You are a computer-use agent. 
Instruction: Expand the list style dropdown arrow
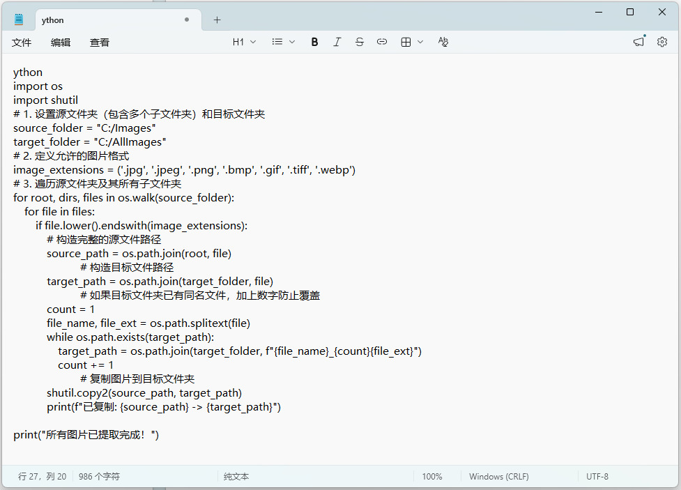pyautogui.click(x=292, y=42)
